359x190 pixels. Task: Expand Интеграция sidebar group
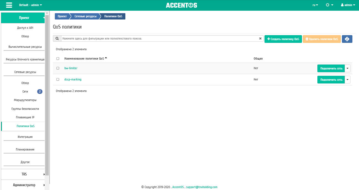point(25,137)
